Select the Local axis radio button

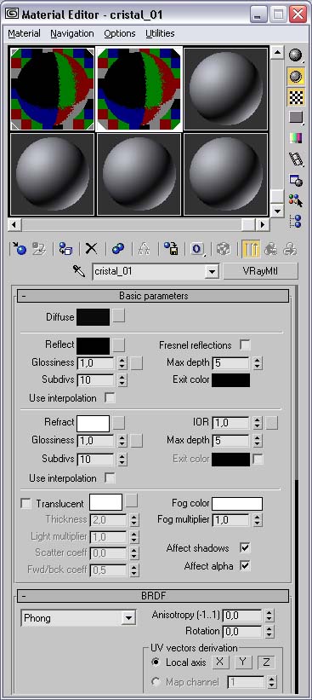(156, 662)
